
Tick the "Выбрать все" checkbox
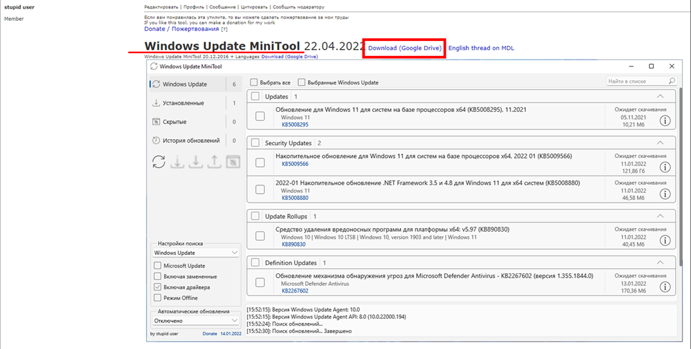tap(254, 82)
